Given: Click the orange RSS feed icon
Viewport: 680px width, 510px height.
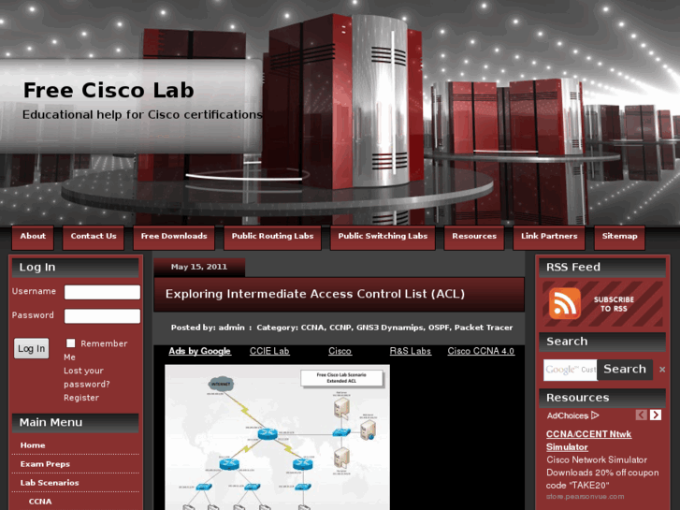Looking at the screenshot, I should pyautogui.click(x=565, y=303).
